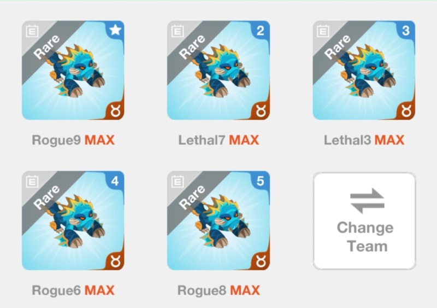437x308 pixels.
Task: Open notes icon on Lethal3 card
Action: 323,31
